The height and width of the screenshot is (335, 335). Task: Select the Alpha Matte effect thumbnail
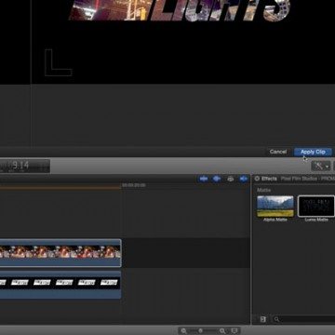tap(275, 207)
